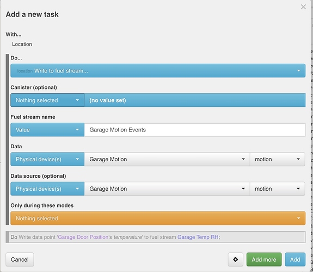Click the Canister no value set field
The height and width of the screenshot is (272, 313).
pos(195,100)
